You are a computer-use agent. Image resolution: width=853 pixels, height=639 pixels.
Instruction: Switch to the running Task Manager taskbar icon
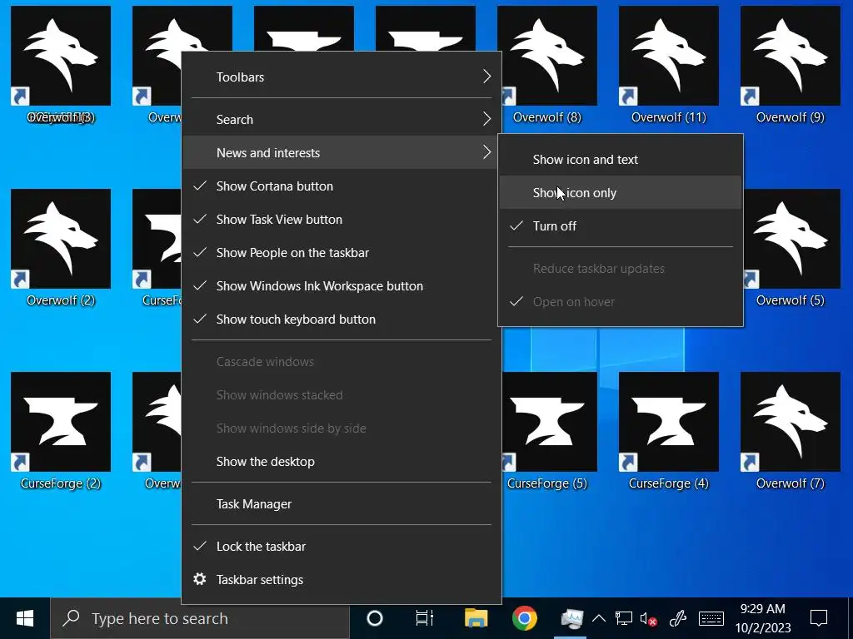pos(571,618)
